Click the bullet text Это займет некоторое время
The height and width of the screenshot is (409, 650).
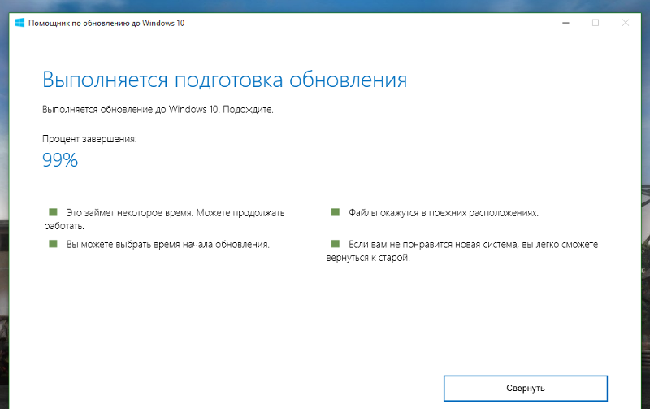pos(130,213)
